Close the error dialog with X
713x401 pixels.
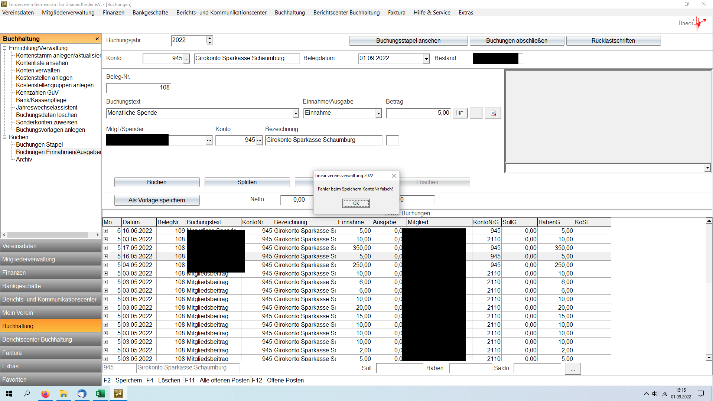pyautogui.click(x=394, y=176)
